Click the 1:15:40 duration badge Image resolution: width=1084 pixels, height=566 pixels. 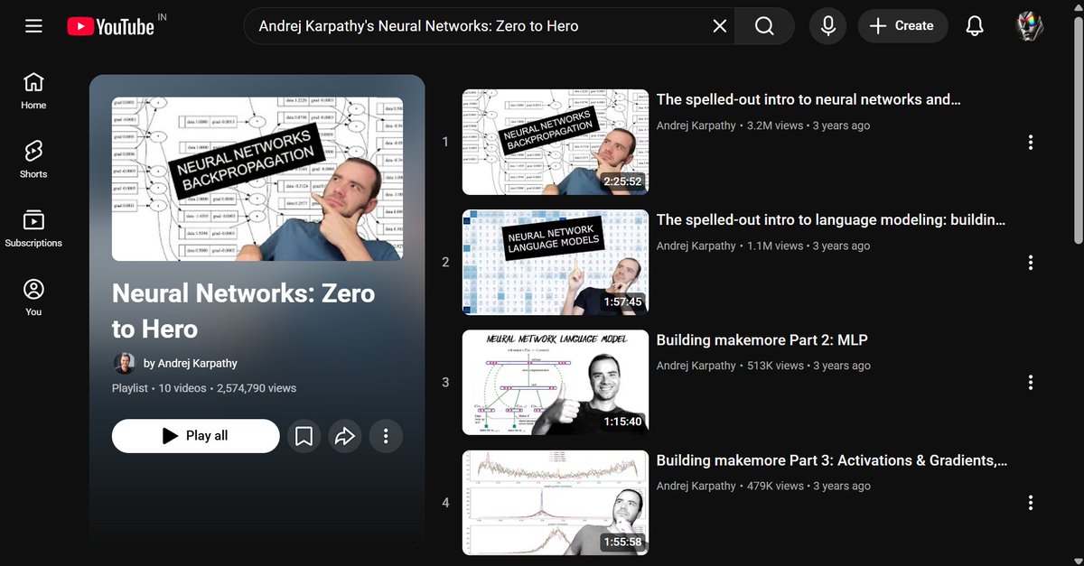[622, 422]
